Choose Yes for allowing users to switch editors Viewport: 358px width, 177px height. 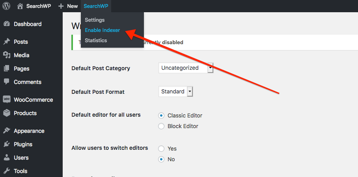click(161, 149)
